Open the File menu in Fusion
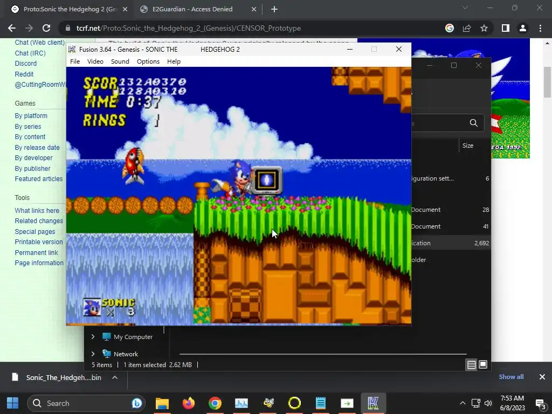 coord(74,61)
